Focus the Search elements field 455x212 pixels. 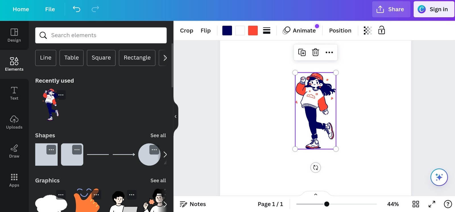click(101, 35)
